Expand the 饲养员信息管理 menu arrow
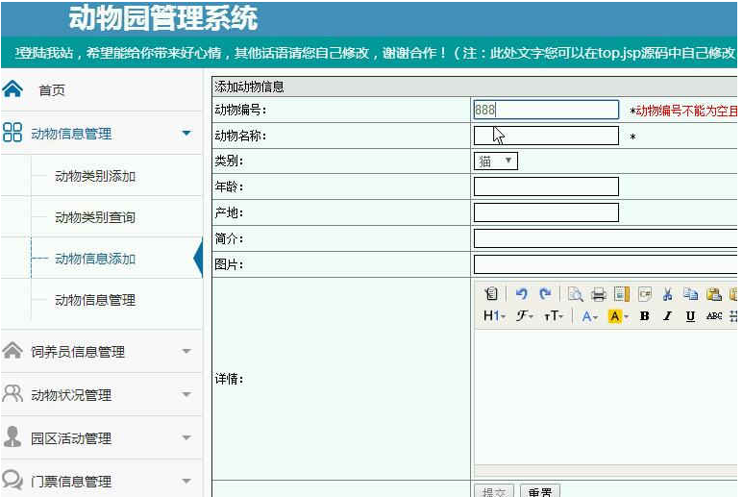743x497 pixels. tap(186, 351)
